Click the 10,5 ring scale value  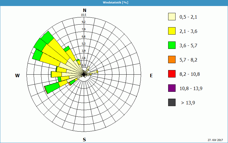point(84,15)
